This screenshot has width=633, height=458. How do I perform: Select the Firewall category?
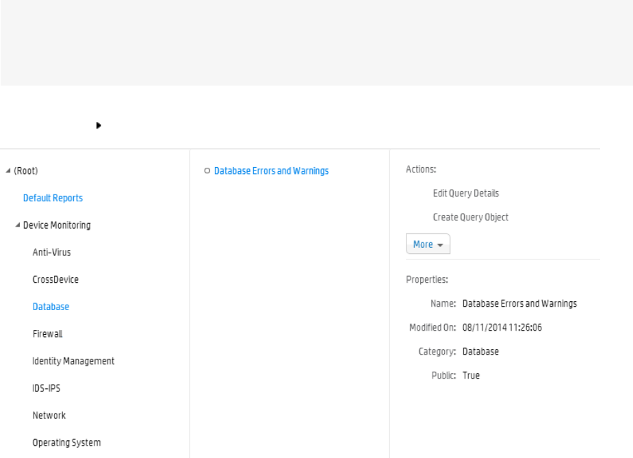click(48, 334)
